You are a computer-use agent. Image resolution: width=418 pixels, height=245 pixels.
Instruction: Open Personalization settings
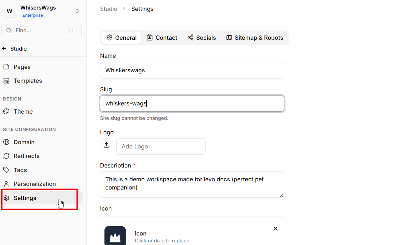click(x=35, y=184)
